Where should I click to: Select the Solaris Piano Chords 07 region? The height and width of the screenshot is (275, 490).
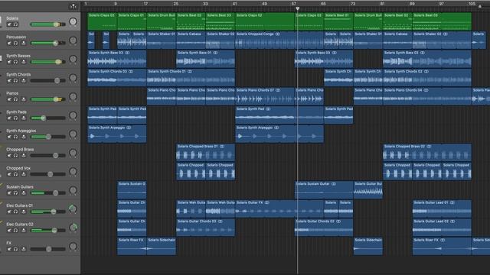265,96
